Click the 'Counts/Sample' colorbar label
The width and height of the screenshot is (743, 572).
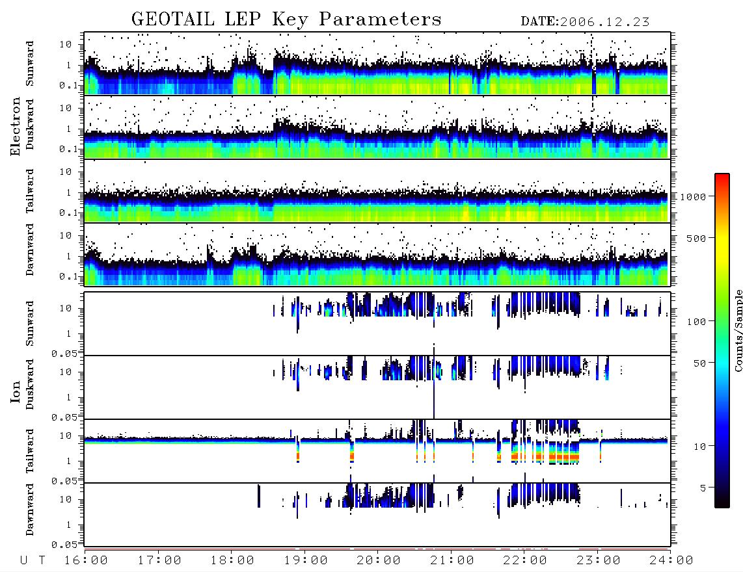click(x=738, y=331)
